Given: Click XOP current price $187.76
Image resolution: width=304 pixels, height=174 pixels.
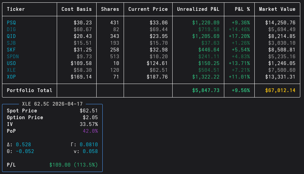Looking at the screenshot, I should [157, 77].
